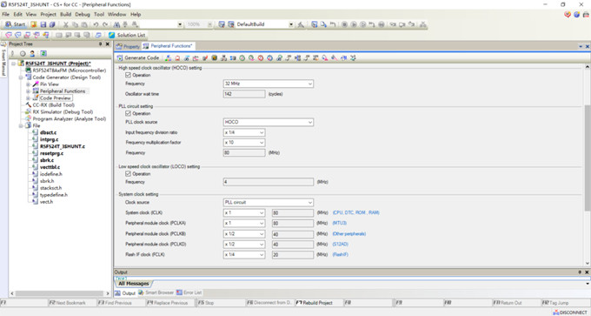Select the dbsct.c file icon
The image size is (591, 316).
click(x=35, y=132)
